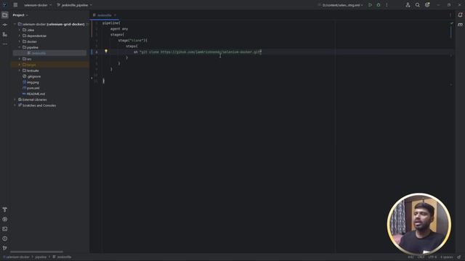Click selenium-docker breadcrumb in status bar
The image size is (465, 261).
17,257
